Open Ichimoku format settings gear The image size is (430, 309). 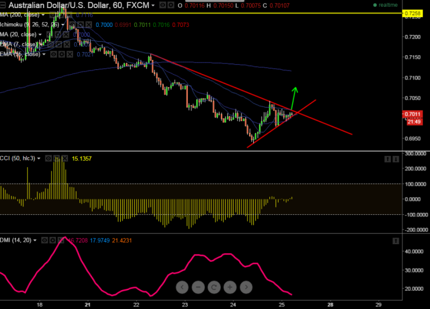80,24
